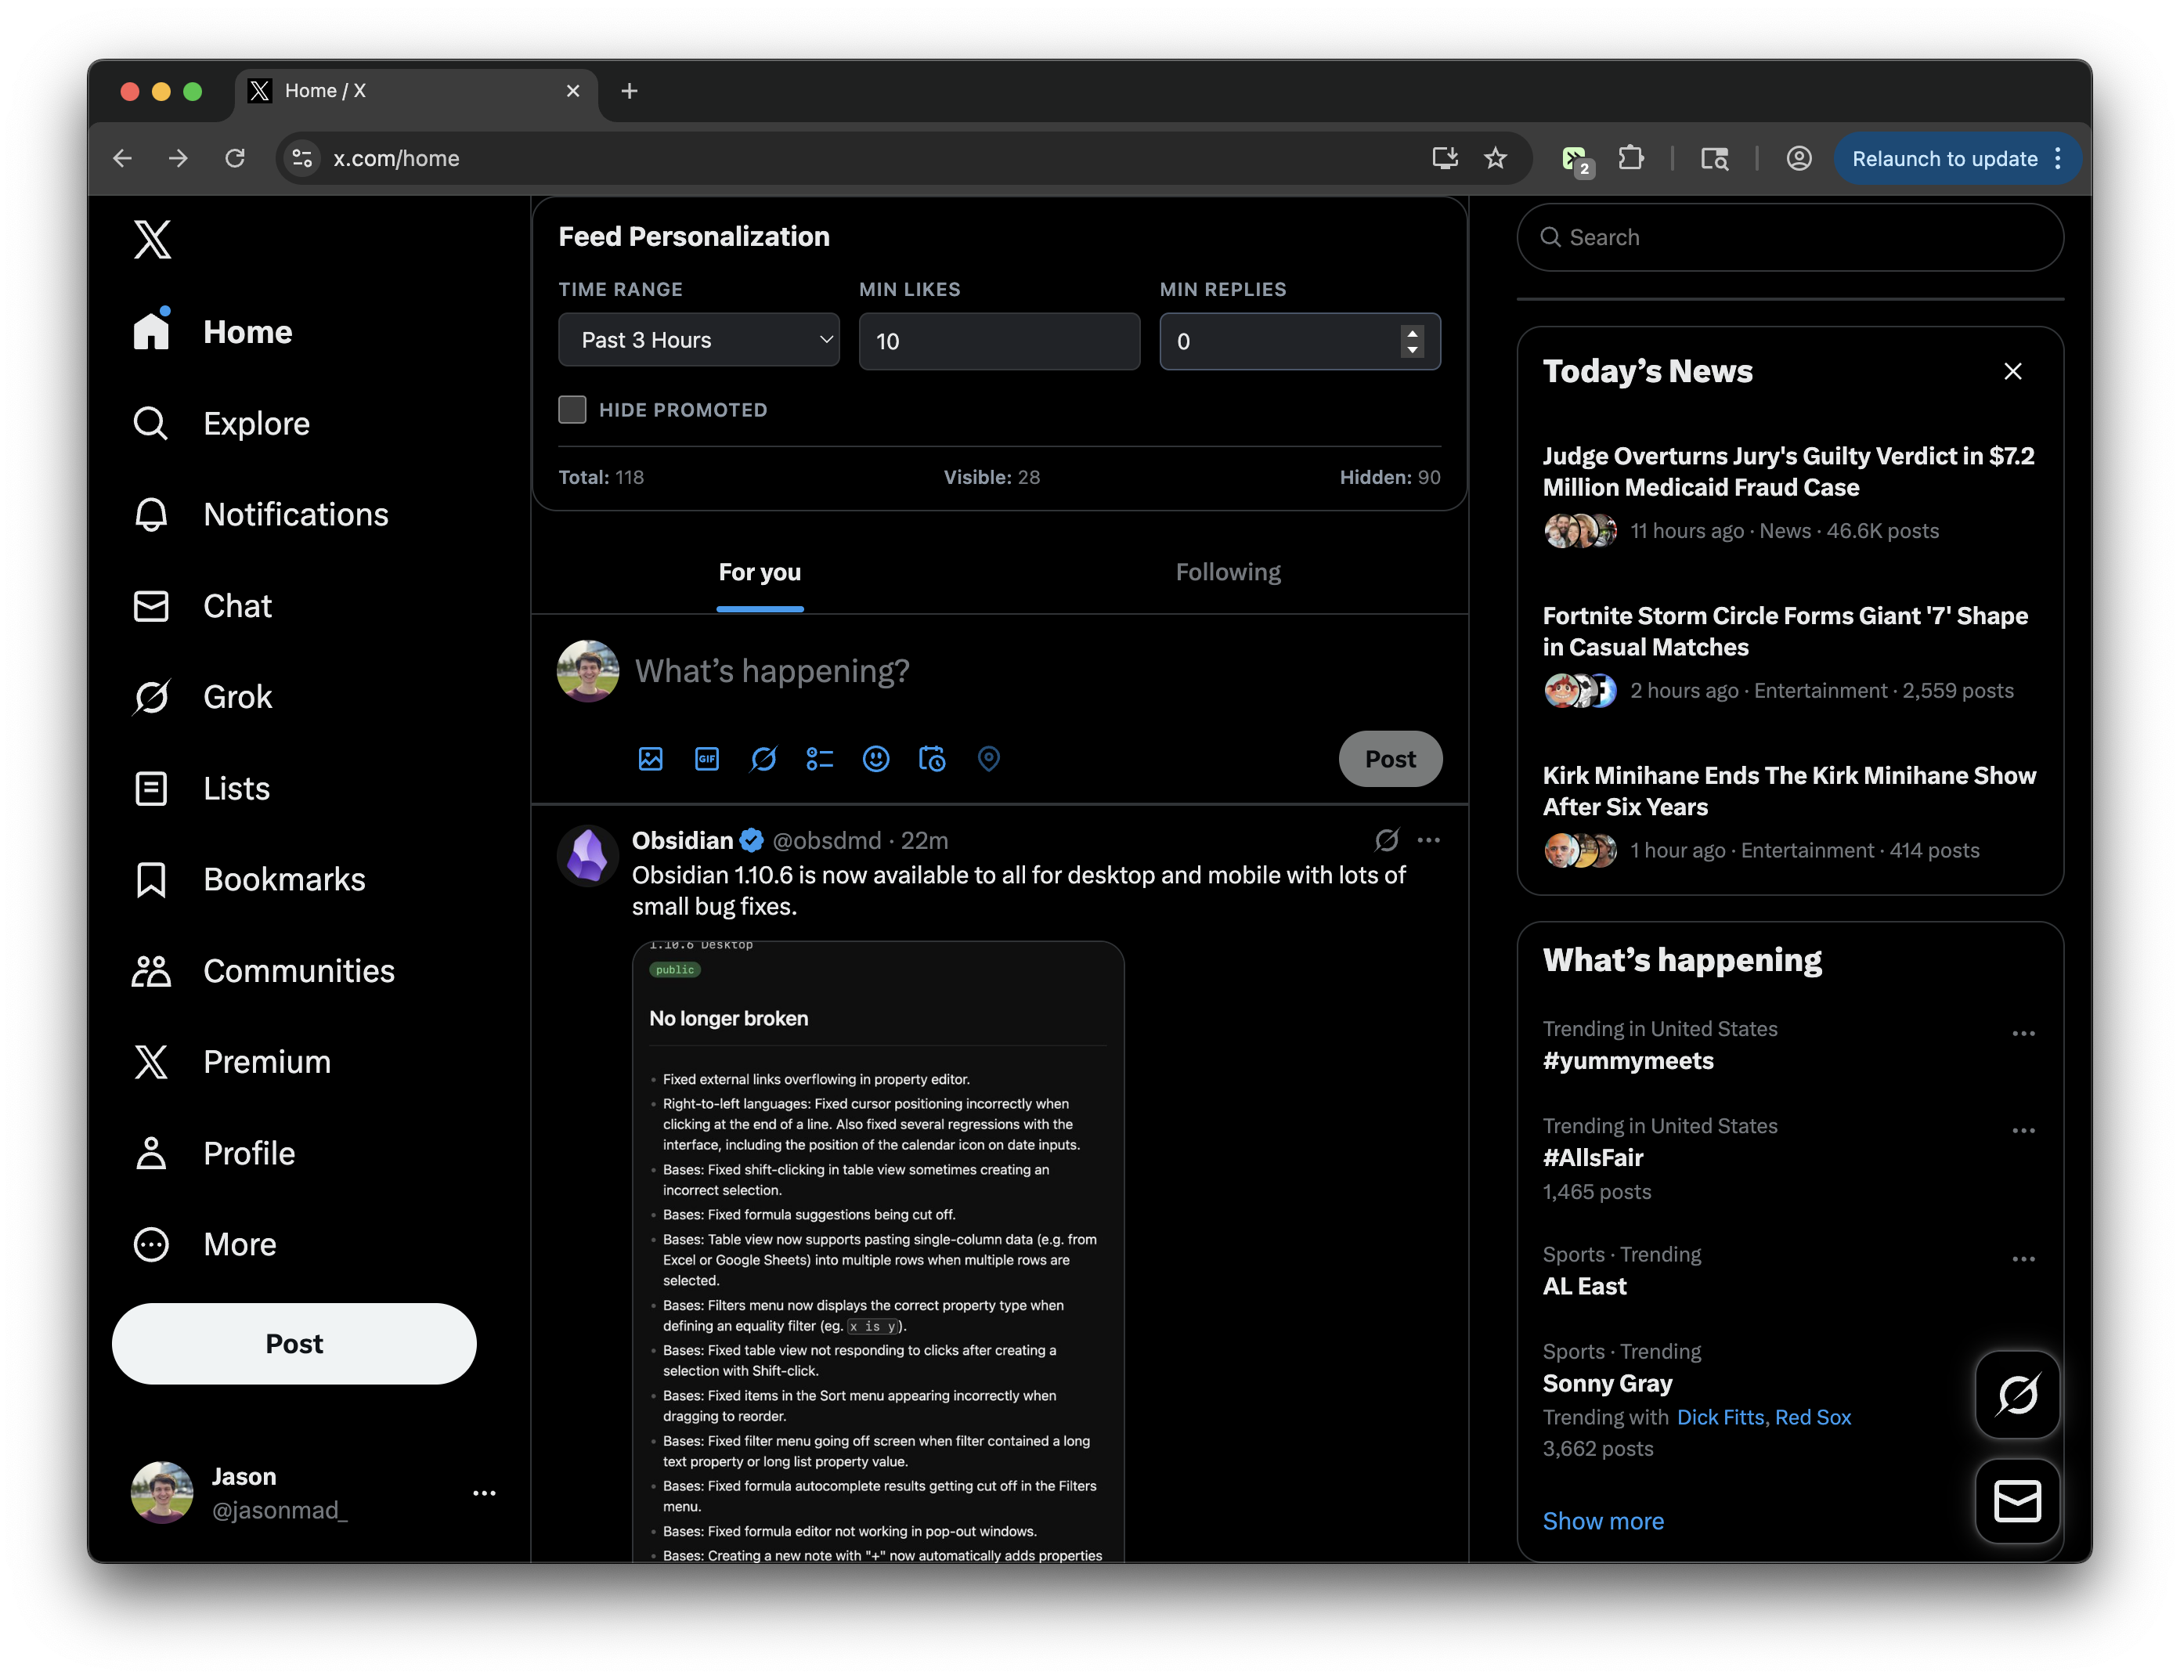Click the GIF icon in composer
2180x1679 pixels.
[x=707, y=759]
